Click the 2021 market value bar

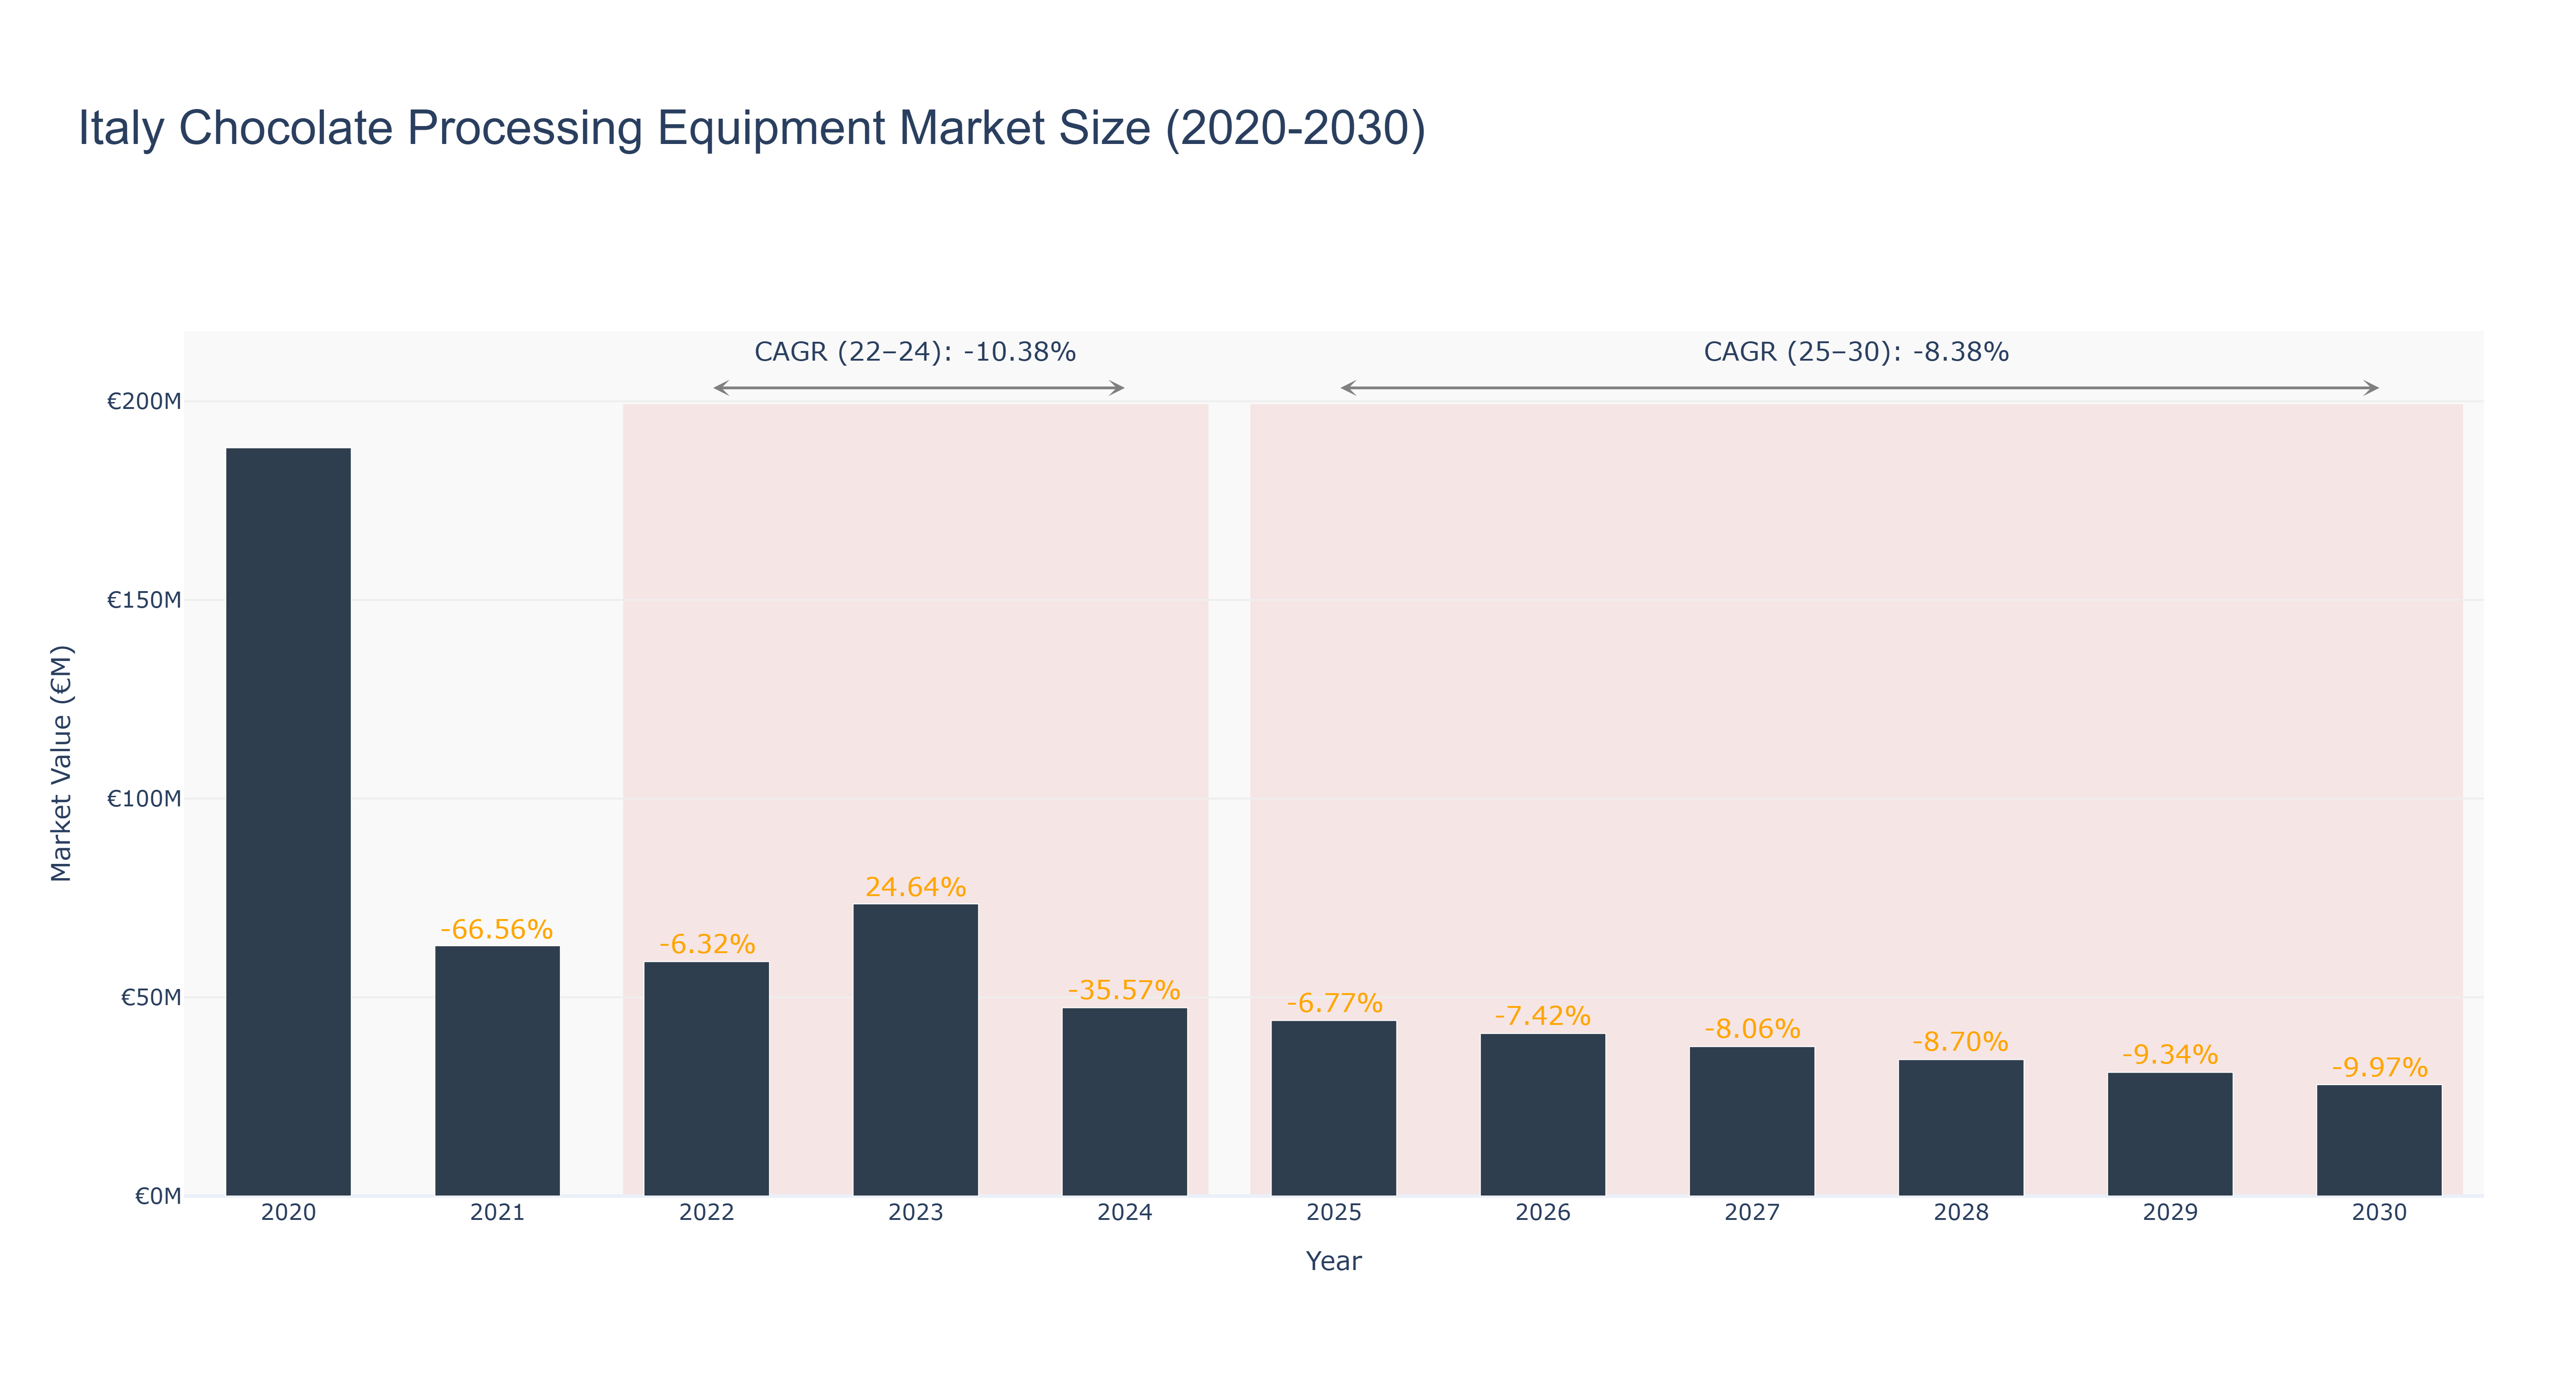pyautogui.click(x=497, y=1070)
